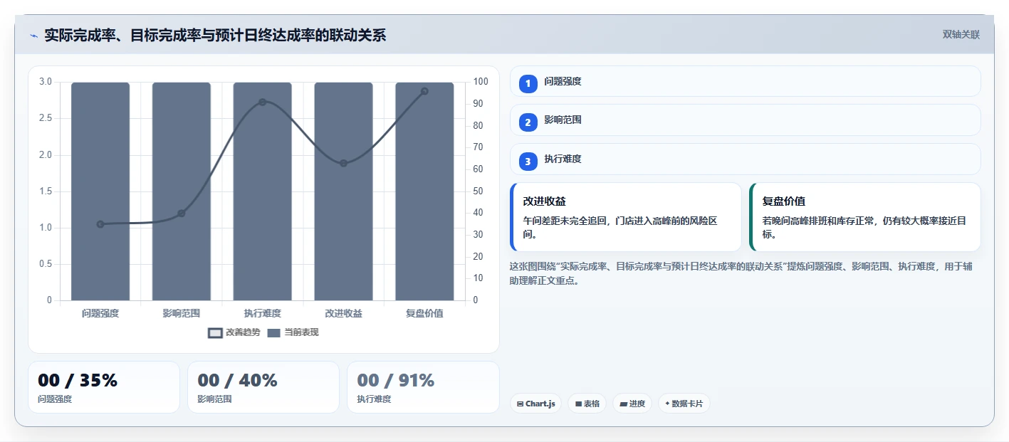The width and height of the screenshot is (1009, 442).
Task: Click the number 2 badge for 影响范围
Action: click(x=528, y=122)
